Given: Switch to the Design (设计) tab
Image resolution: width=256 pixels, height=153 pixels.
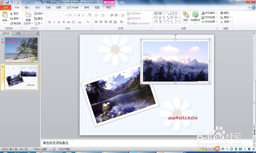Looking at the screenshot, I should (38, 7).
